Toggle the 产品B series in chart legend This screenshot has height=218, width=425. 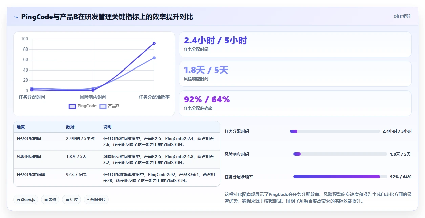point(109,106)
